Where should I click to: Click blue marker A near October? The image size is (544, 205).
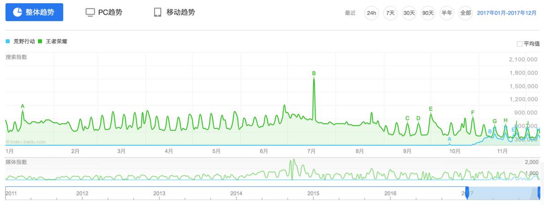pos(450,139)
